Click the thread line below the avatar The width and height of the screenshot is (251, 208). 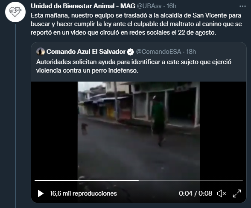coord(15,116)
